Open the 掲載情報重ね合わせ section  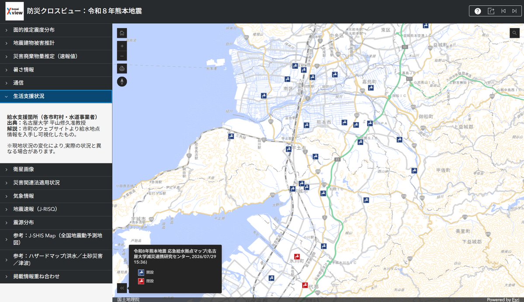56,277
